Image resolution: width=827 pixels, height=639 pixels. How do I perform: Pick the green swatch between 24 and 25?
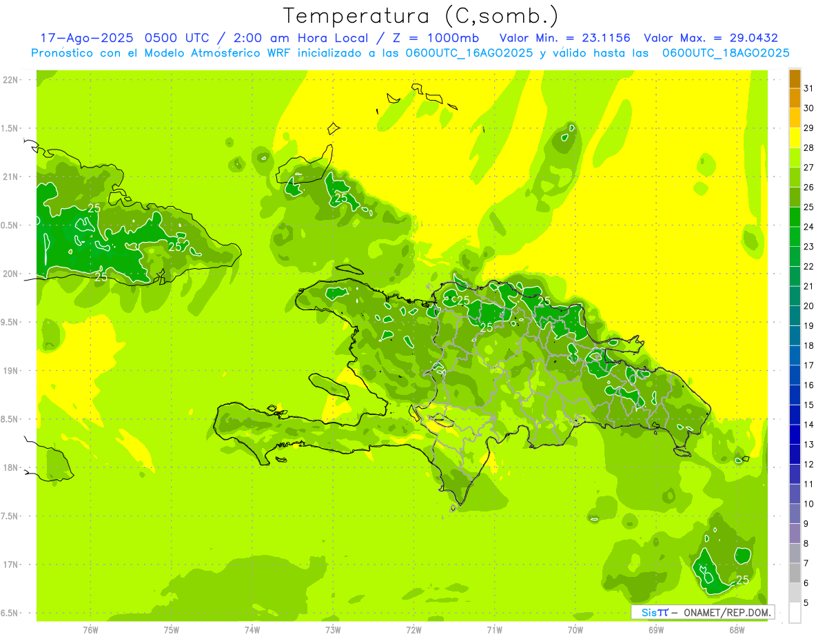795,217
